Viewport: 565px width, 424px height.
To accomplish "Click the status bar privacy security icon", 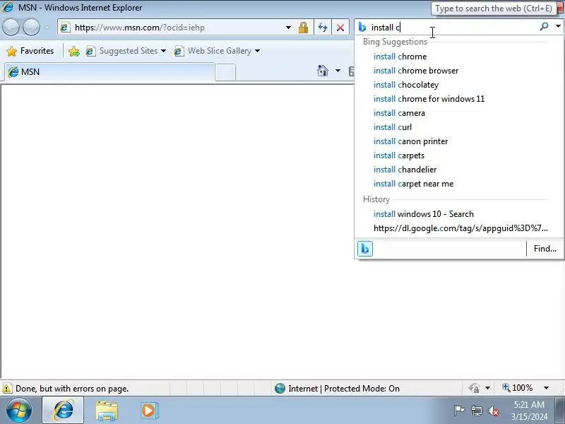I will [x=474, y=388].
